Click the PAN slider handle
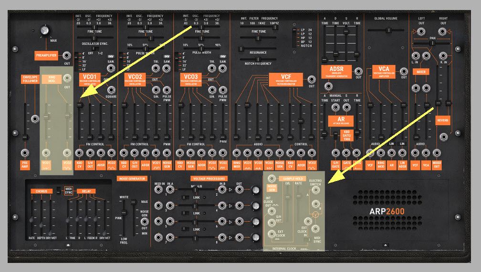481x272 pixels. (x=432, y=43)
